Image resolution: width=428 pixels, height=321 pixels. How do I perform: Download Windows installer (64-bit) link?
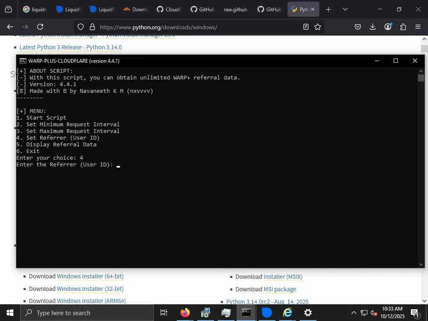point(90,276)
